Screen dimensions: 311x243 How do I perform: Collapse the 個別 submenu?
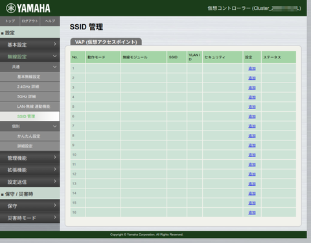30,126
